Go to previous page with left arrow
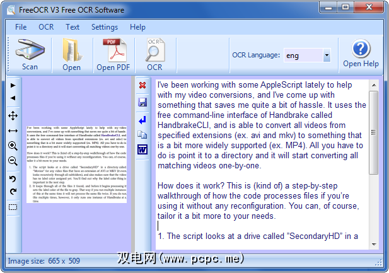This screenshot has height=273, width=389. (13, 98)
